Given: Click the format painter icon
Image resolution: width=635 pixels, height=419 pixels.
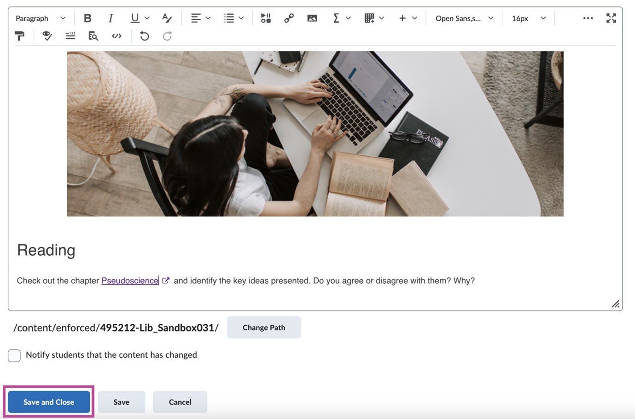Looking at the screenshot, I should click(x=20, y=36).
